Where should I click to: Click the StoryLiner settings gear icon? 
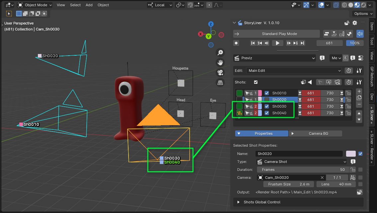tap(355, 23)
